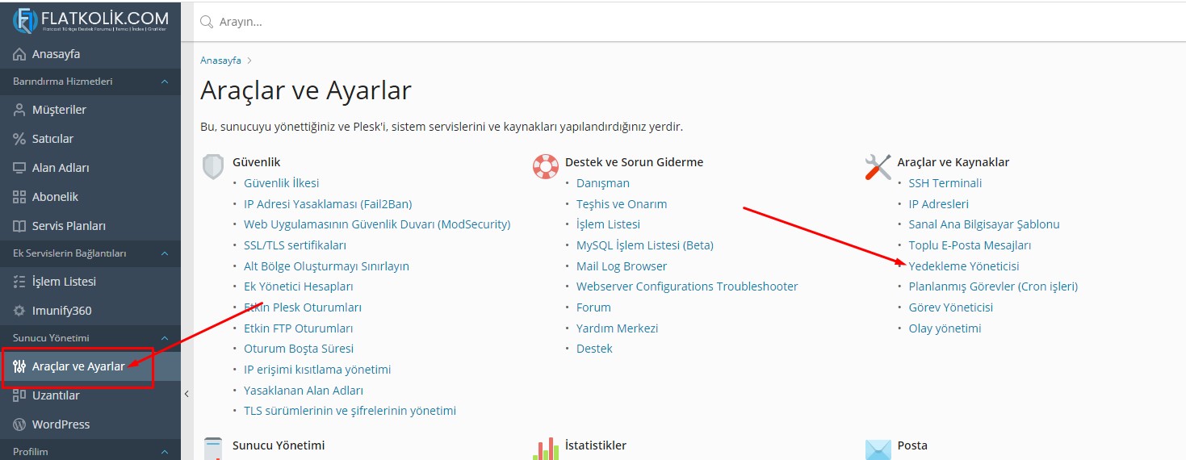Screen dimensions: 1186x460
Task: Open Webserver Configurations Troubleshooter link
Action: coord(687,286)
